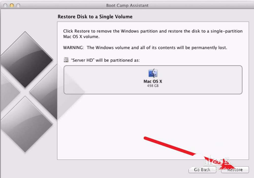The width and height of the screenshot is (254, 178).
Task: Click the 498 GB size label
Action: click(x=153, y=86)
